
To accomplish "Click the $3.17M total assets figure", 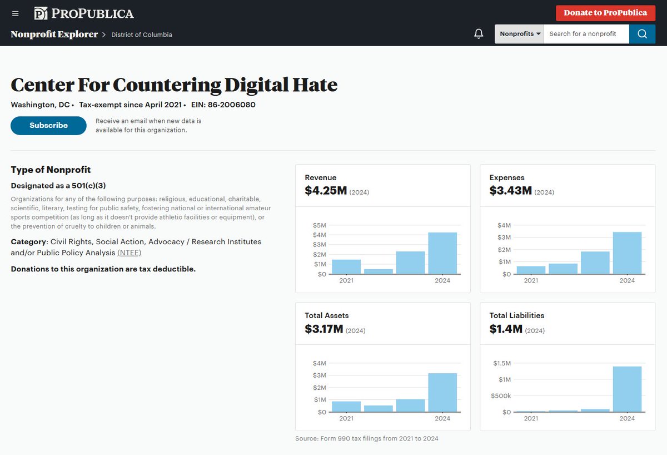I will click(324, 329).
